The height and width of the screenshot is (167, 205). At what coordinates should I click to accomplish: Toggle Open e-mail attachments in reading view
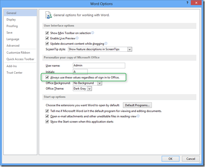[x=47, y=116]
